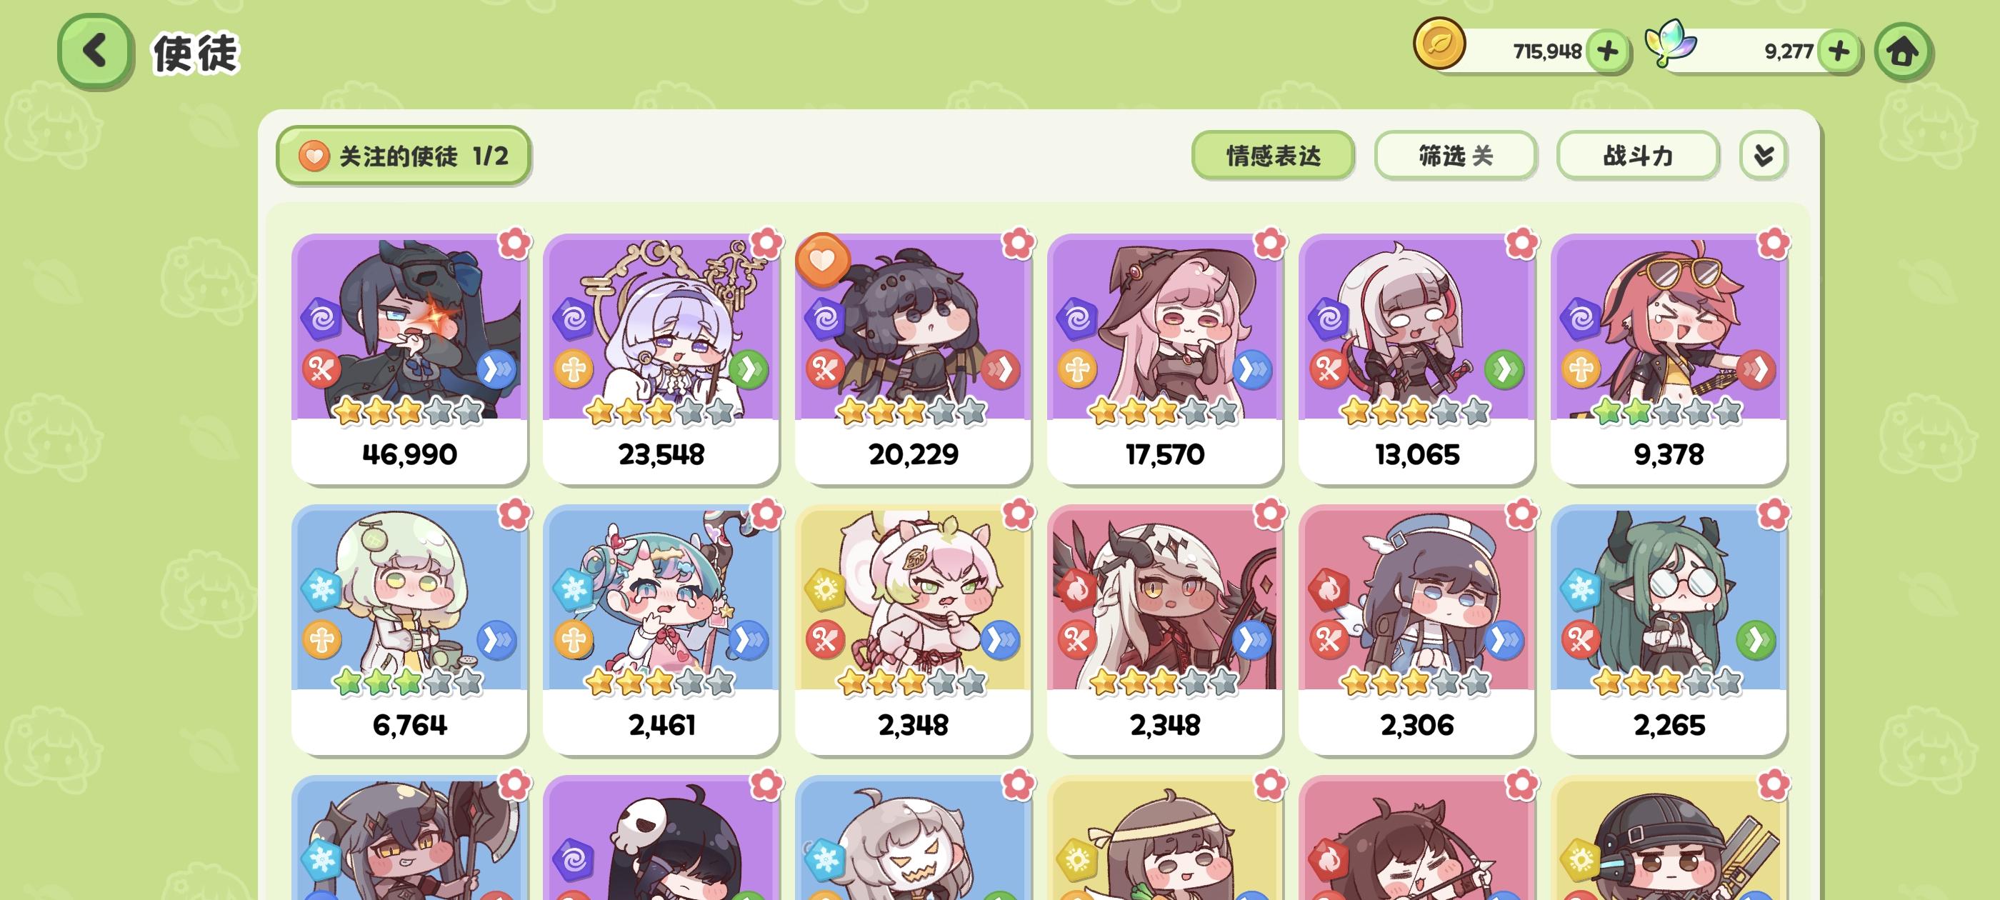
Task: Click the orange heart badge on the 20,229 card
Action: point(822,259)
